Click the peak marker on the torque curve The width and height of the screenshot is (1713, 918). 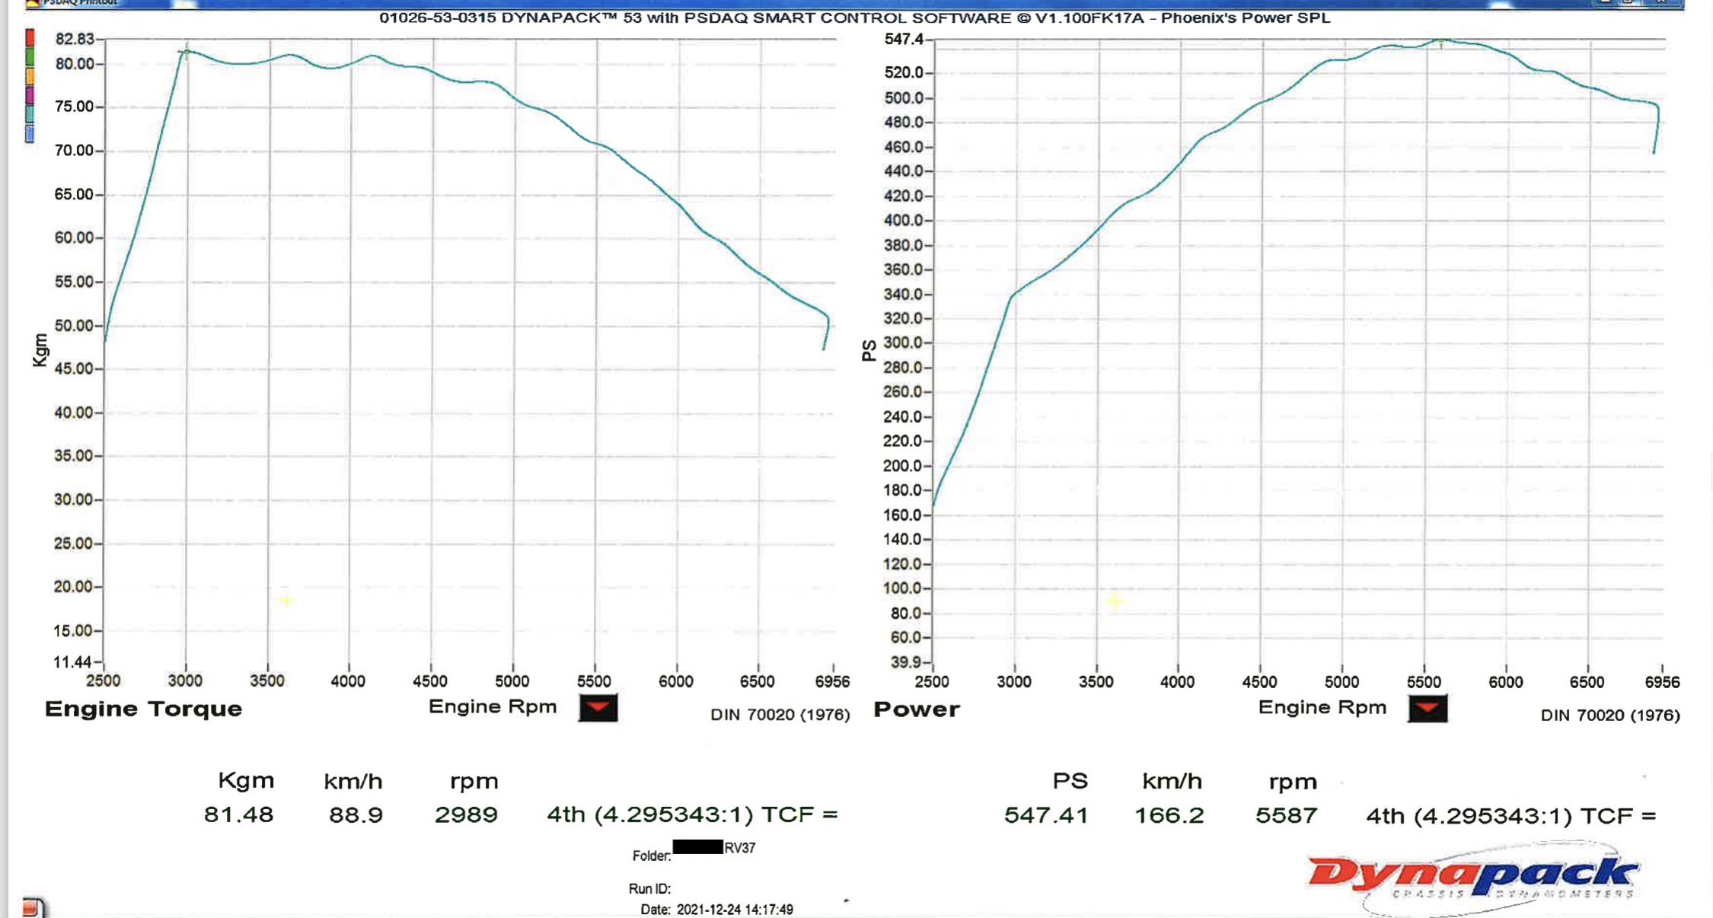[185, 53]
